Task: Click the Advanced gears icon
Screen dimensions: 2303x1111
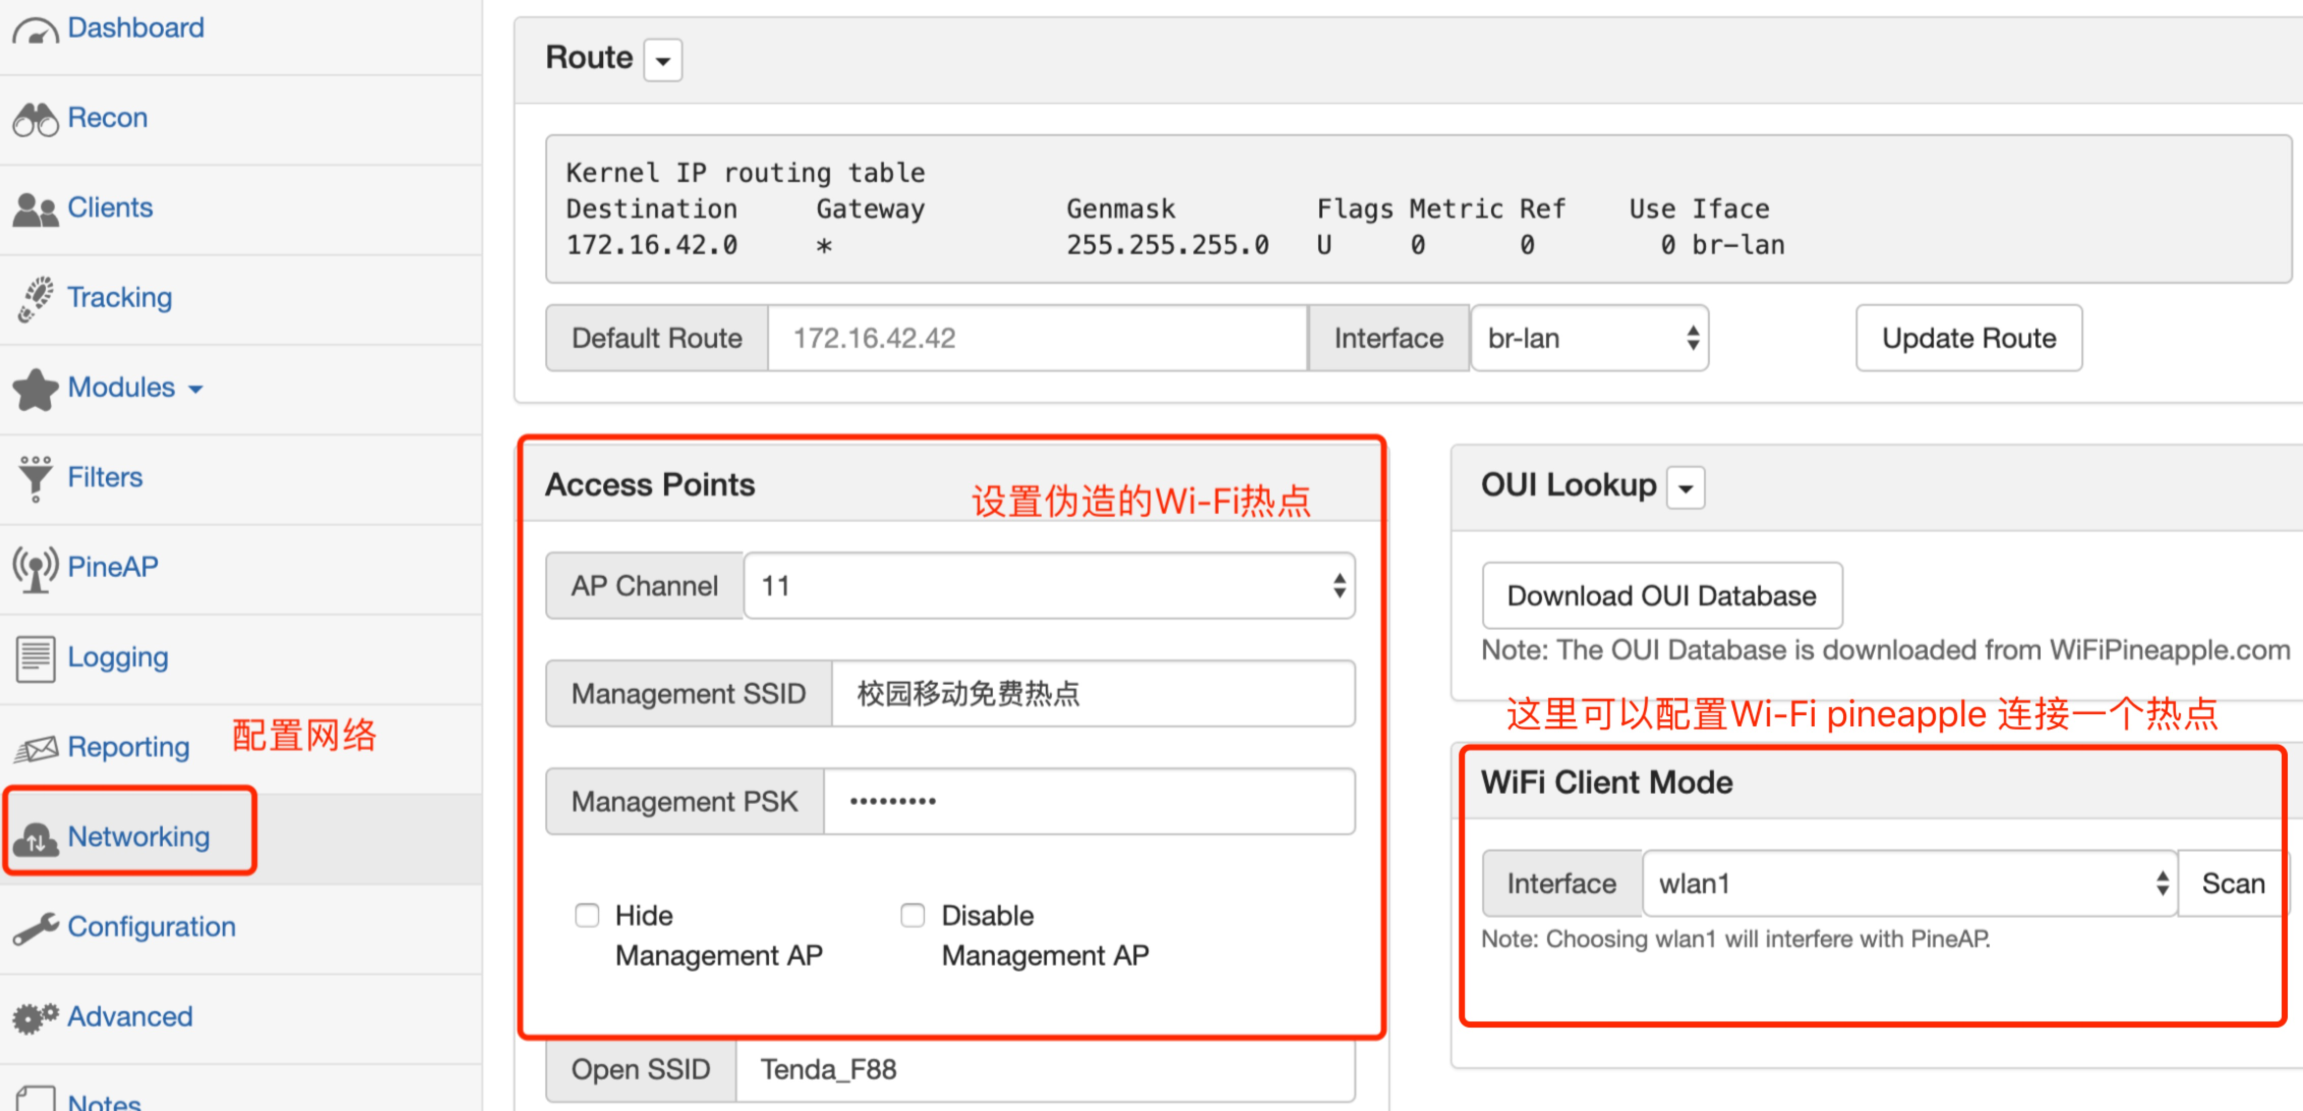Action: pos(35,1017)
